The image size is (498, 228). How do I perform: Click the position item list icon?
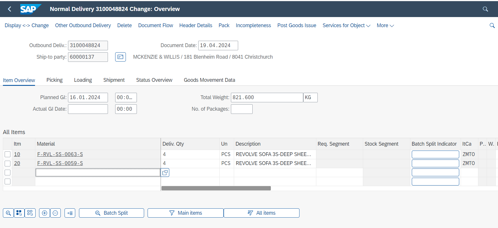coord(70,213)
